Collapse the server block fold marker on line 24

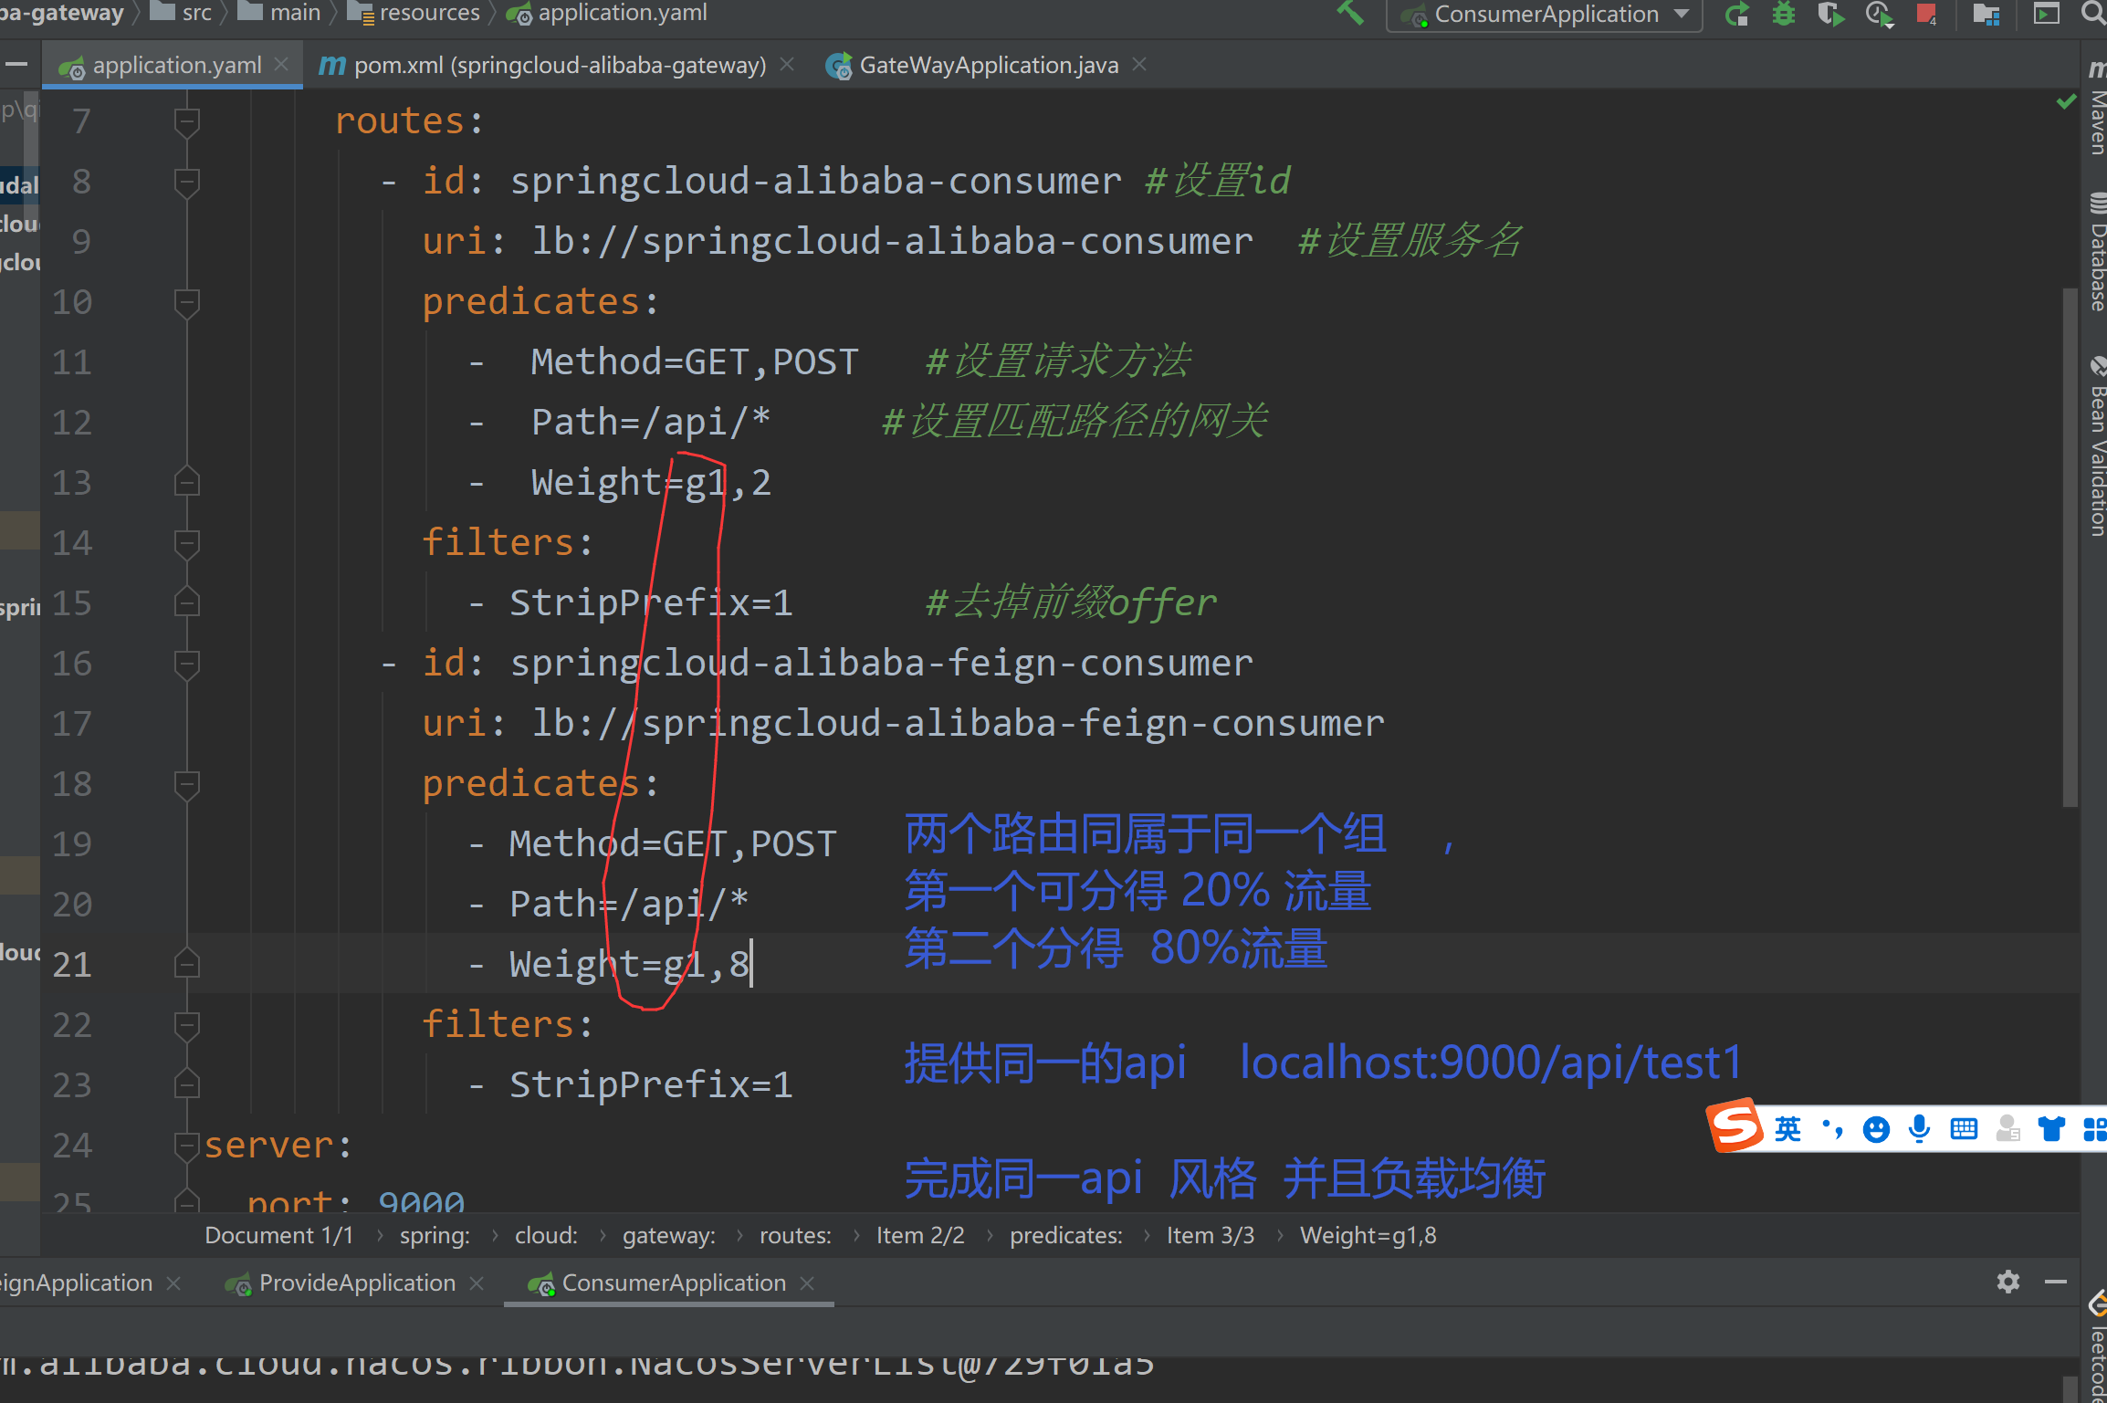[x=187, y=1146]
